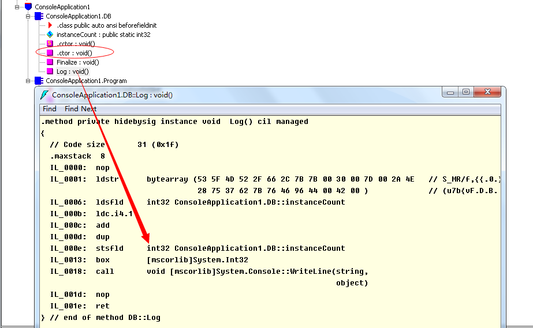The image size is (533, 328).
Task: Click the red triangle .class declaration icon
Action: tap(50, 25)
